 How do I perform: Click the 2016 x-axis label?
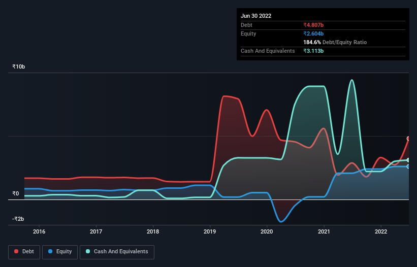point(39,231)
